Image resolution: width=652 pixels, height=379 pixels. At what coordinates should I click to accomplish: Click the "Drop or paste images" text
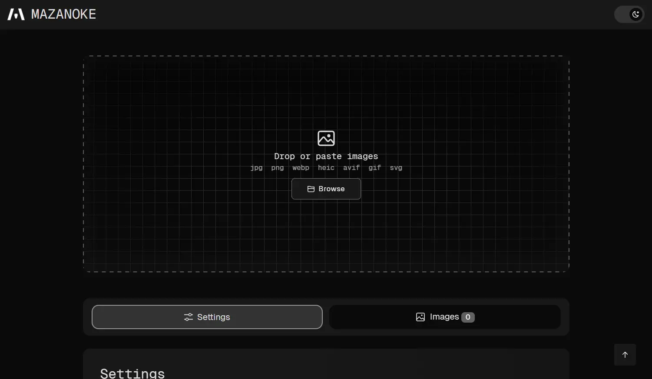click(326, 156)
